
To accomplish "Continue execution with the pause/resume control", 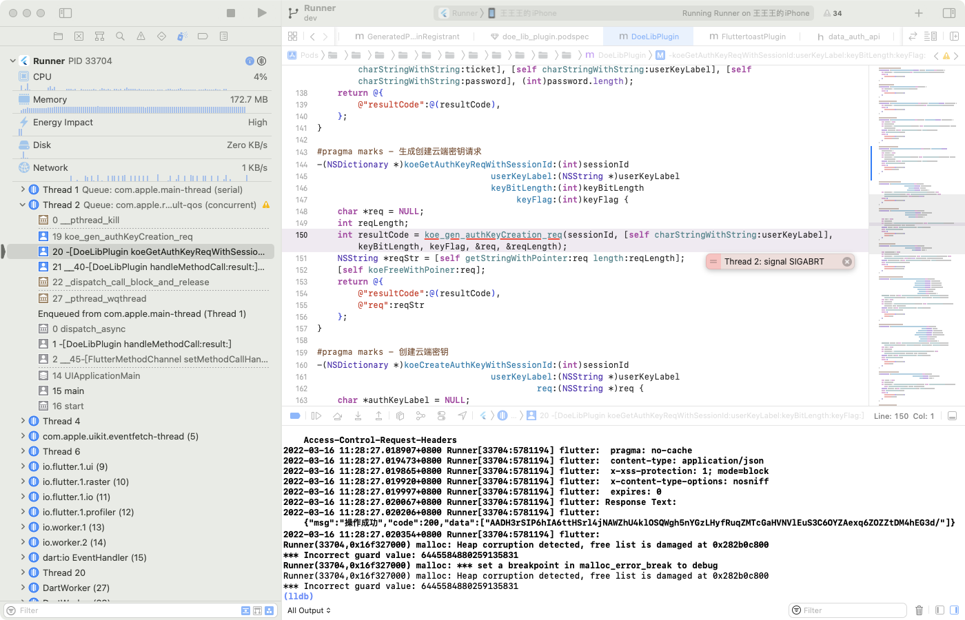I will pos(316,415).
